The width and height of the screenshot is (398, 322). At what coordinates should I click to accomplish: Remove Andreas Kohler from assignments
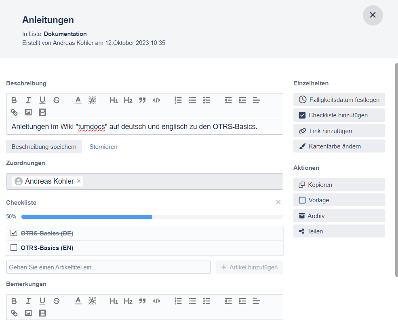point(79,181)
